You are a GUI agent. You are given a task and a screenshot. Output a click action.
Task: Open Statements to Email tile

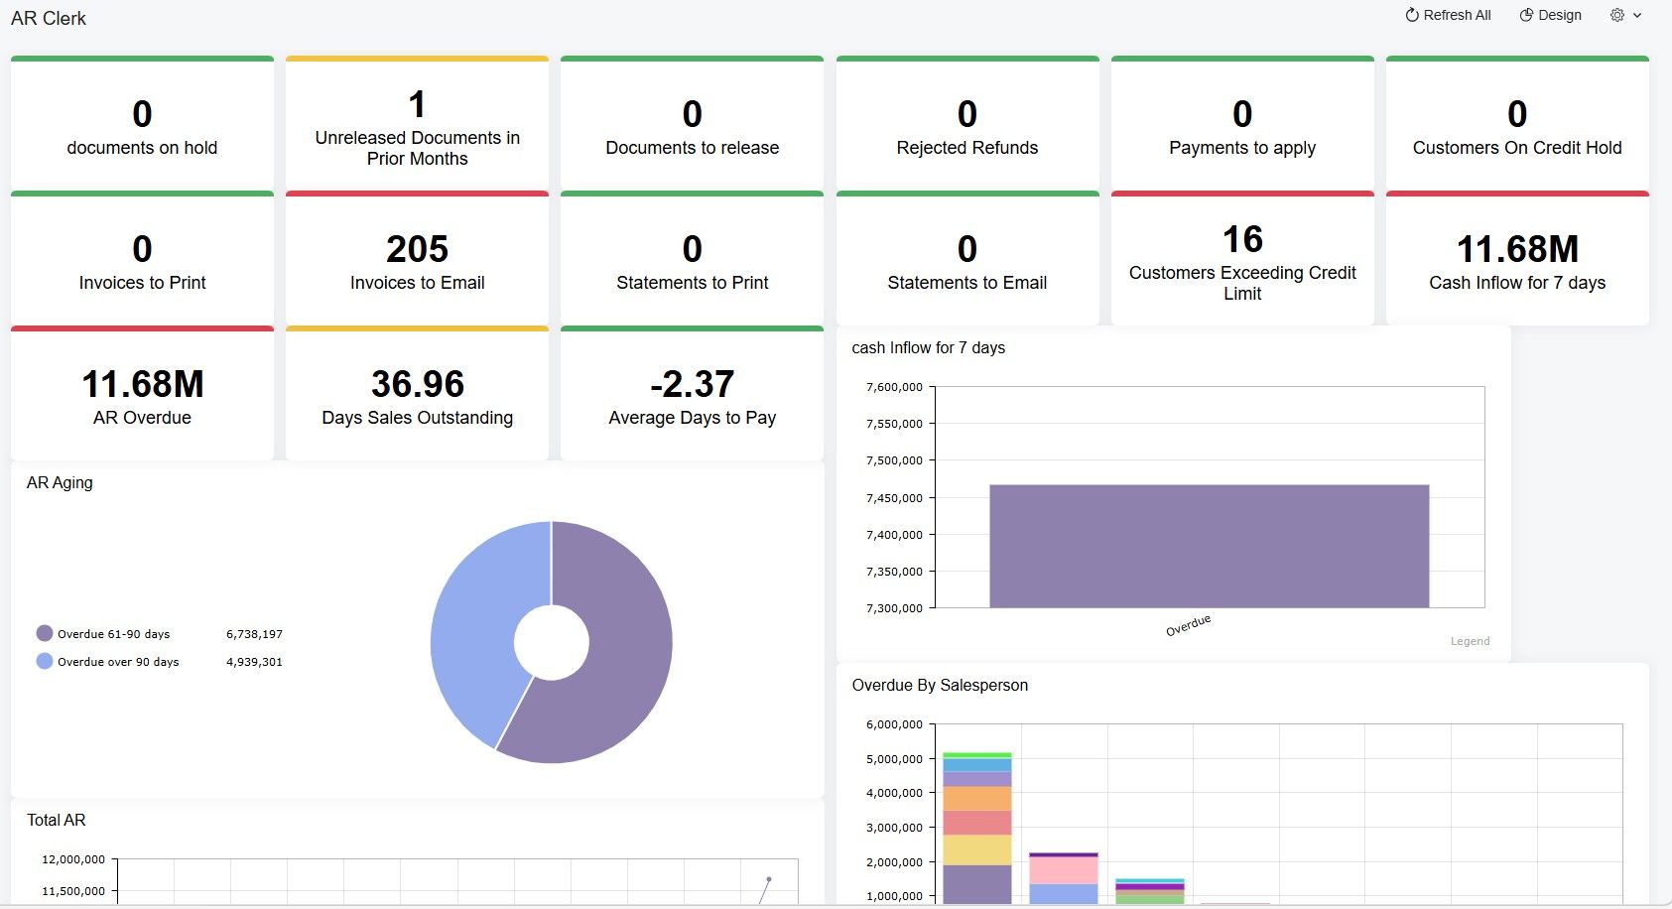967,258
